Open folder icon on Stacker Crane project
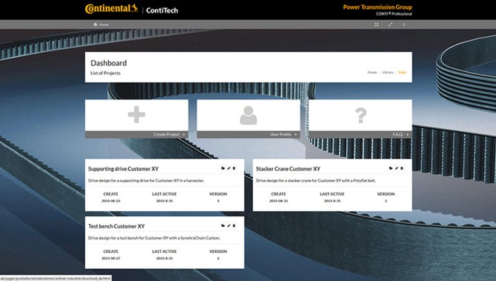The width and height of the screenshot is (496, 281). [x=391, y=169]
